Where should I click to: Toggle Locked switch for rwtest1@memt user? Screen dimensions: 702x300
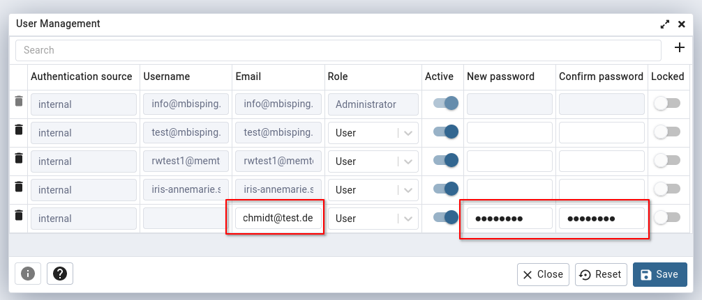pos(666,160)
